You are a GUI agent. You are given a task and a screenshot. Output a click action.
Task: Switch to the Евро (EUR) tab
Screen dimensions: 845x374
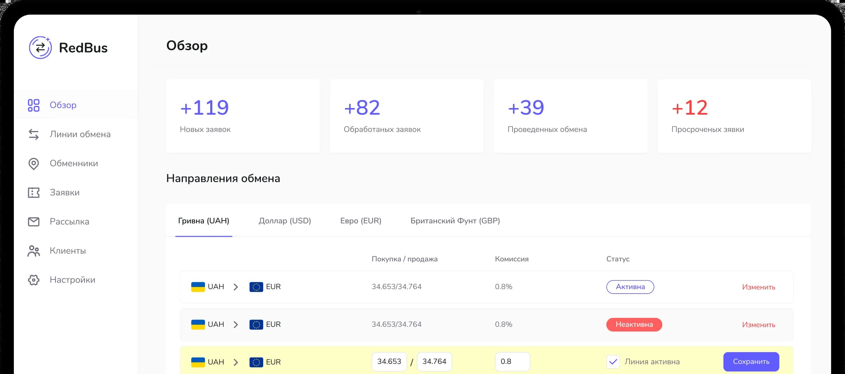pyautogui.click(x=361, y=221)
